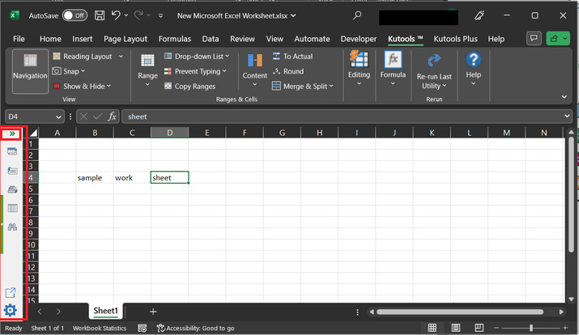Add a new sheet with plus button
Image resolution: width=579 pixels, height=335 pixels.
click(x=153, y=312)
